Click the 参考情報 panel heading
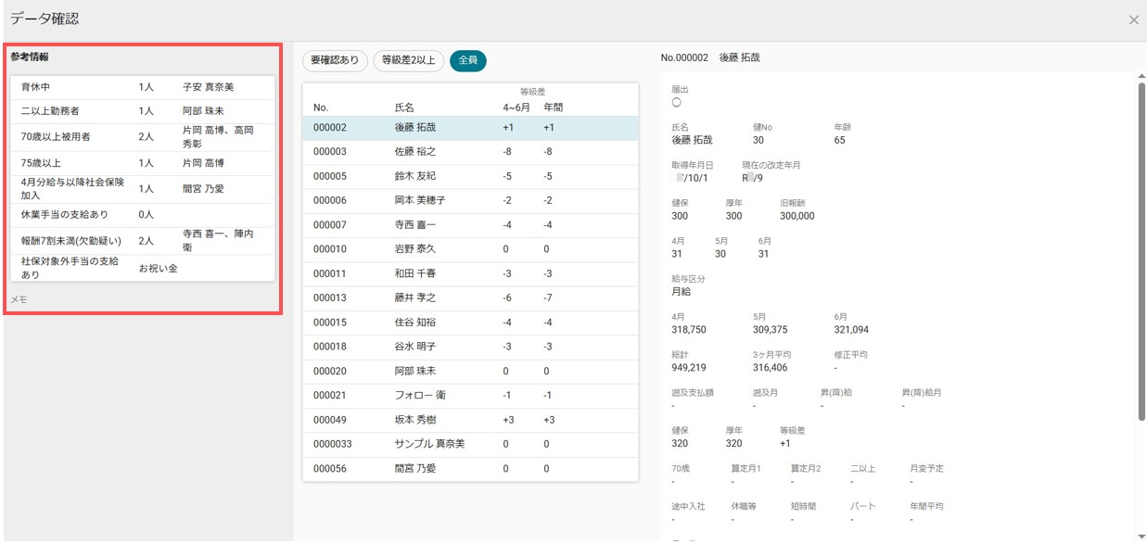Viewport: 1147px width, 544px height. (x=30, y=57)
